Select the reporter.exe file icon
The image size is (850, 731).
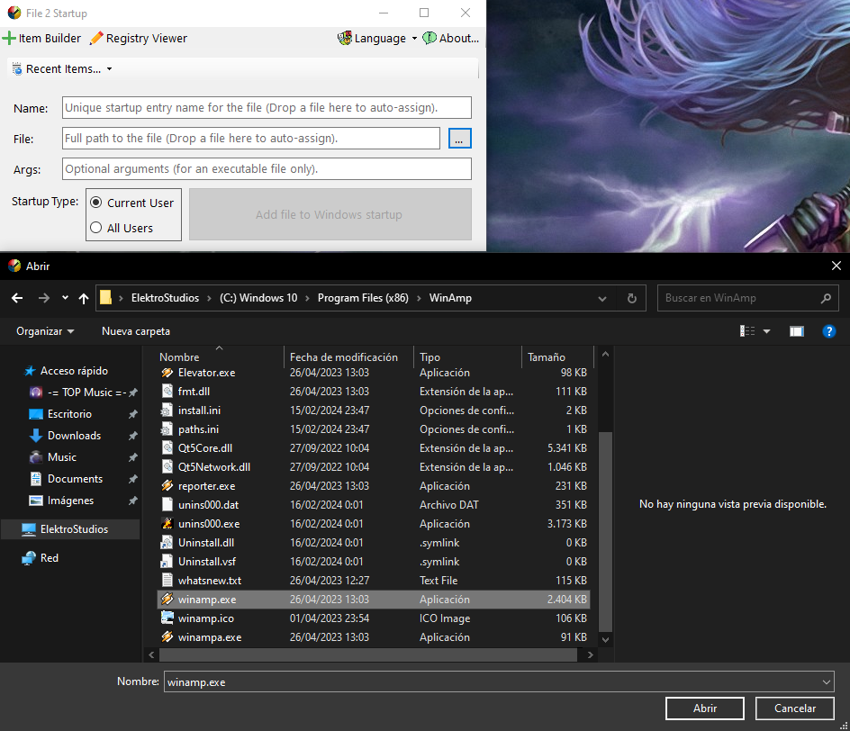[167, 485]
